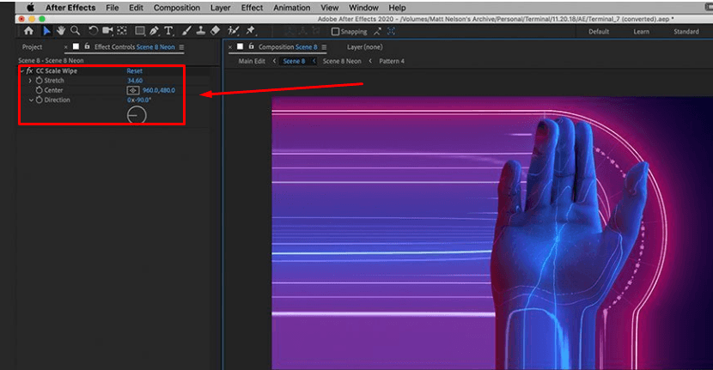The width and height of the screenshot is (713, 370).
Task: Open Effect Controls panel menu
Action: (x=181, y=47)
